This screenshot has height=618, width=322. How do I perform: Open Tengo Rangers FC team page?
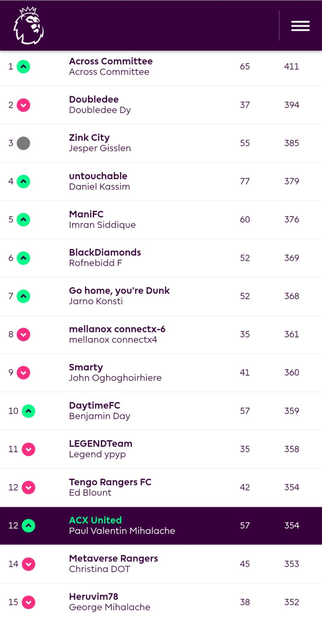pos(110,482)
